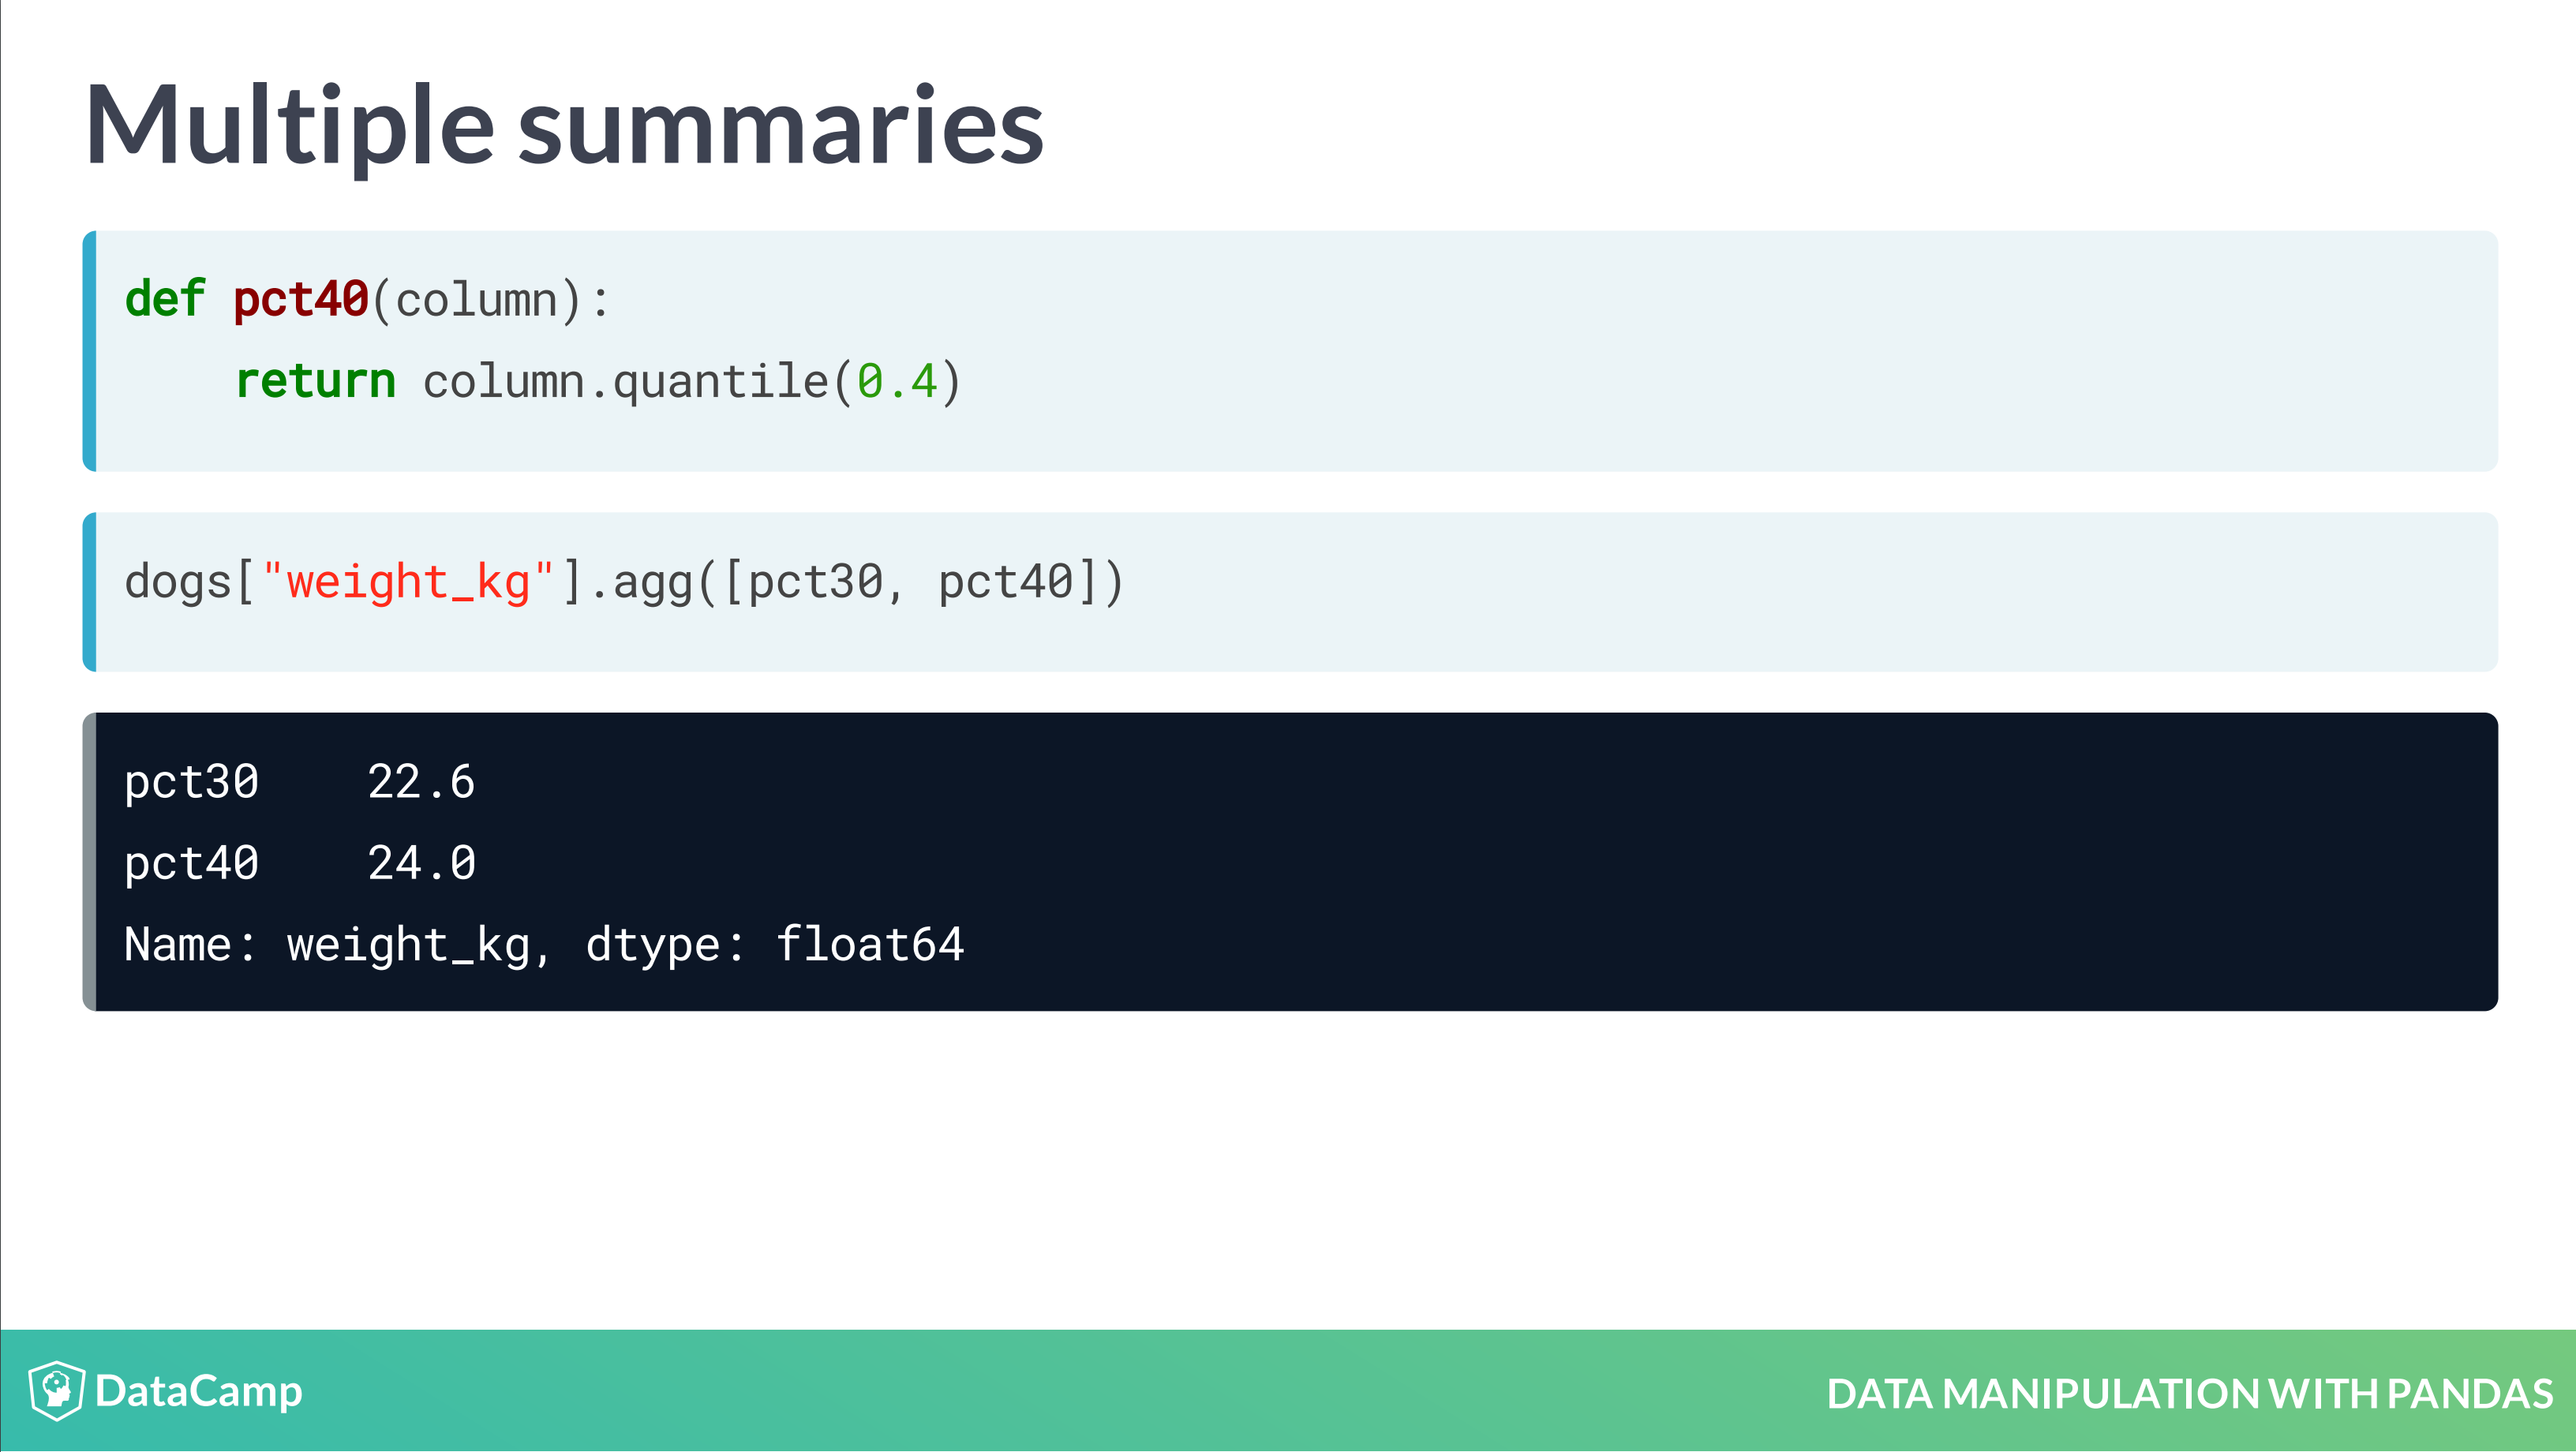Image resolution: width=2576 pixels, height=1452 pixels.
Task: Click pct40 inside the agg list
Action: (1005, 582)
